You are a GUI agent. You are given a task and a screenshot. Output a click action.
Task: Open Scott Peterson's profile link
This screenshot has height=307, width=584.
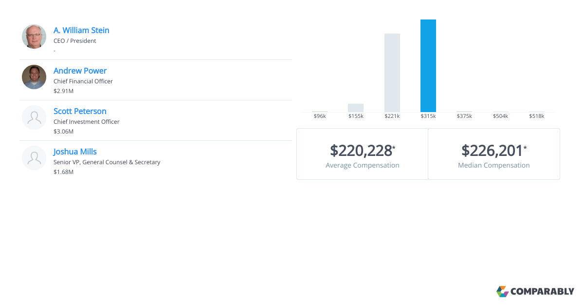80,111
